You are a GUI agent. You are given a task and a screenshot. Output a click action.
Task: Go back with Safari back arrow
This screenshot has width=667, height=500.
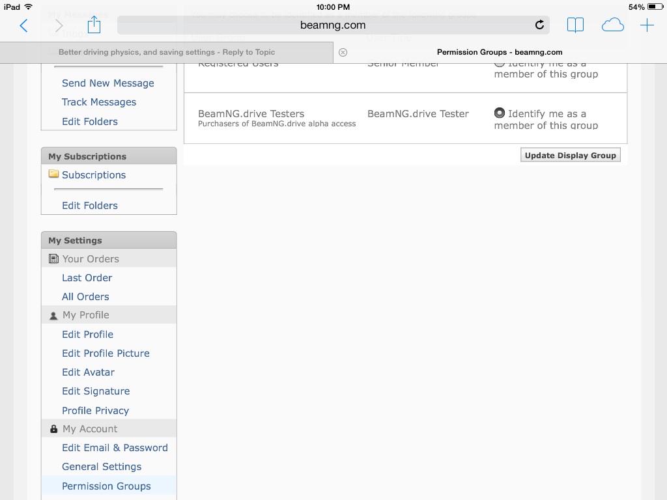point(24,25)
